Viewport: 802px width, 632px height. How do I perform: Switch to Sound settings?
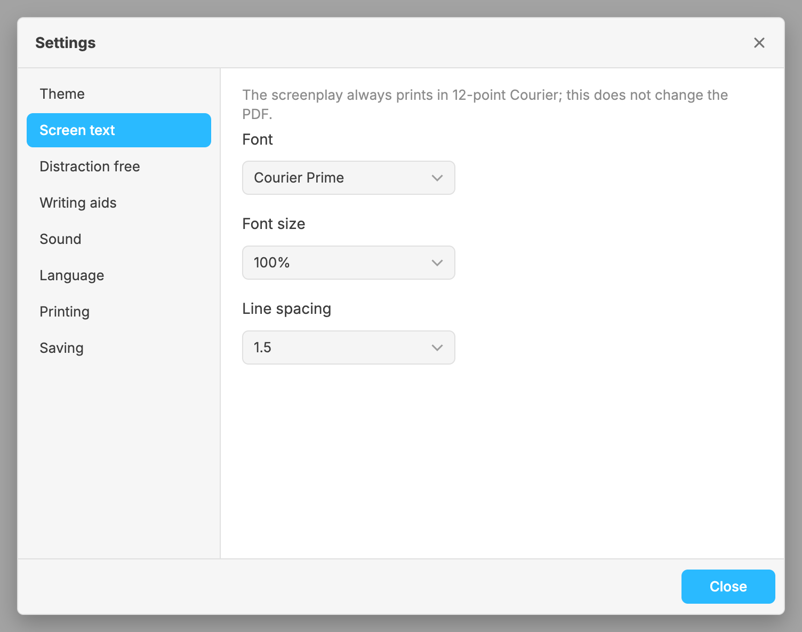point(119,239)
